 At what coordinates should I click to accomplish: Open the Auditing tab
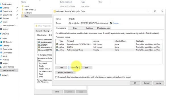(x=89, y=28)
